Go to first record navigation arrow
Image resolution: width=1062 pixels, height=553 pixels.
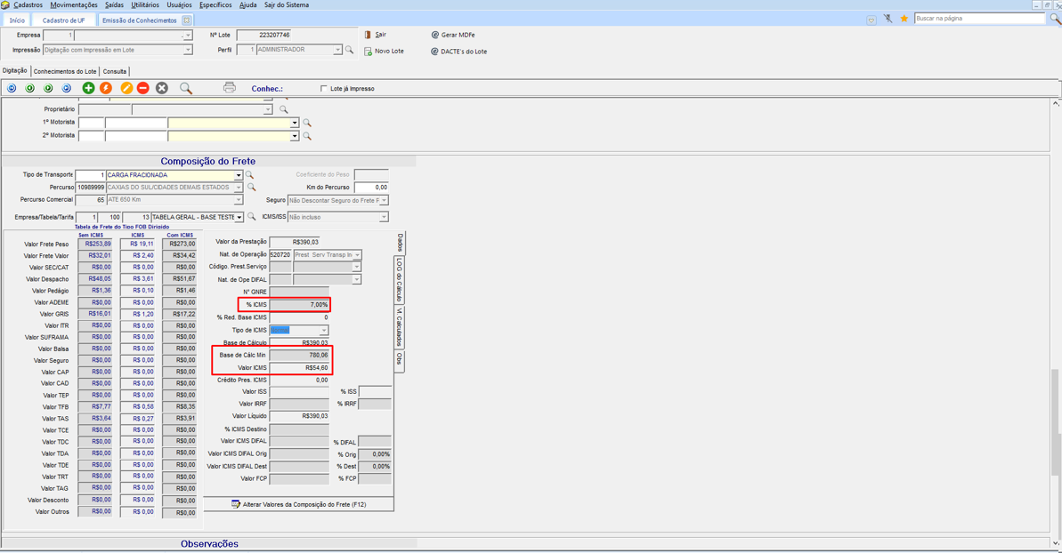[12, 88]
